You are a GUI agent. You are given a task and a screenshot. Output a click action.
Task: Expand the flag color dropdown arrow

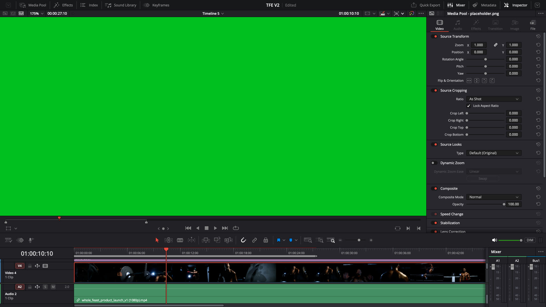[x=284, y=240]
